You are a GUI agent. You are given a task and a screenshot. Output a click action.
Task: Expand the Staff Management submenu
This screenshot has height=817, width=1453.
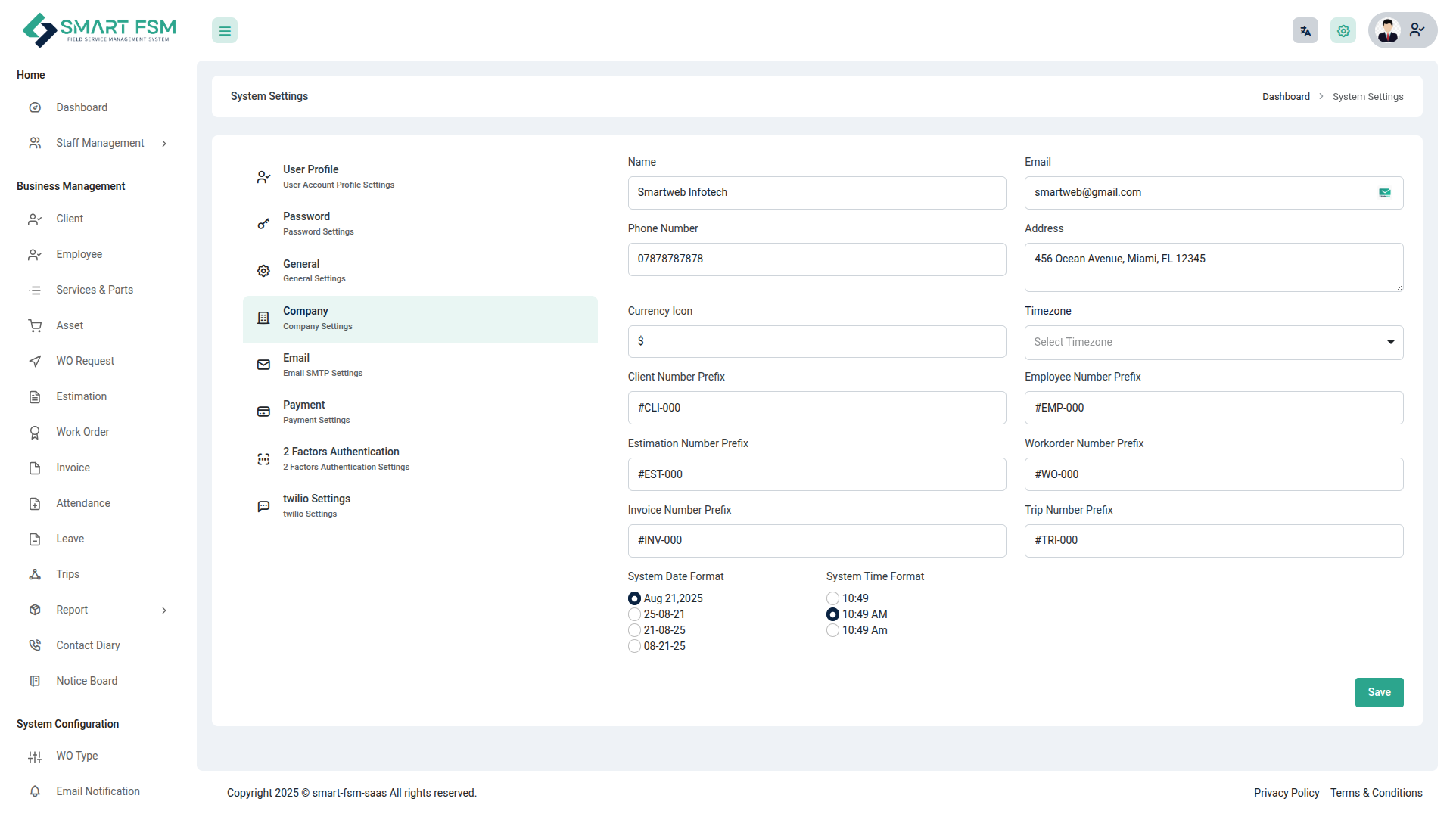[x=164, y=144]
